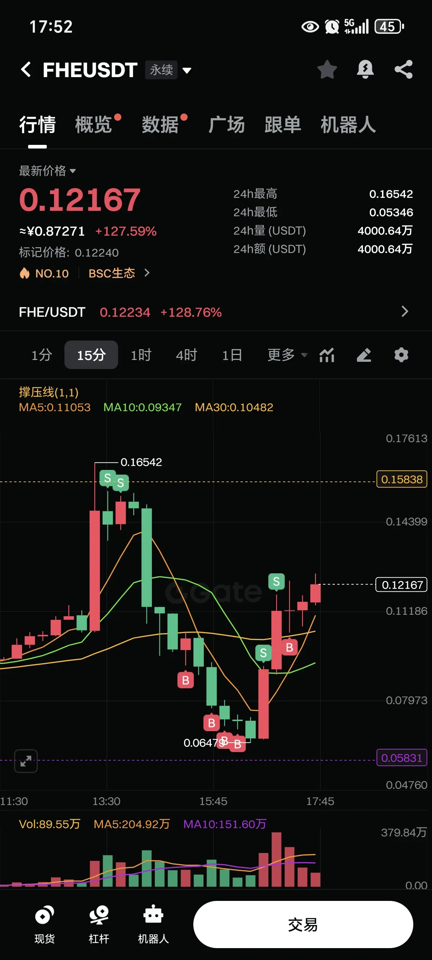The image size is (432, 960).
Task: Tap the battery indicator in status bar
Action: pos(389,26)
